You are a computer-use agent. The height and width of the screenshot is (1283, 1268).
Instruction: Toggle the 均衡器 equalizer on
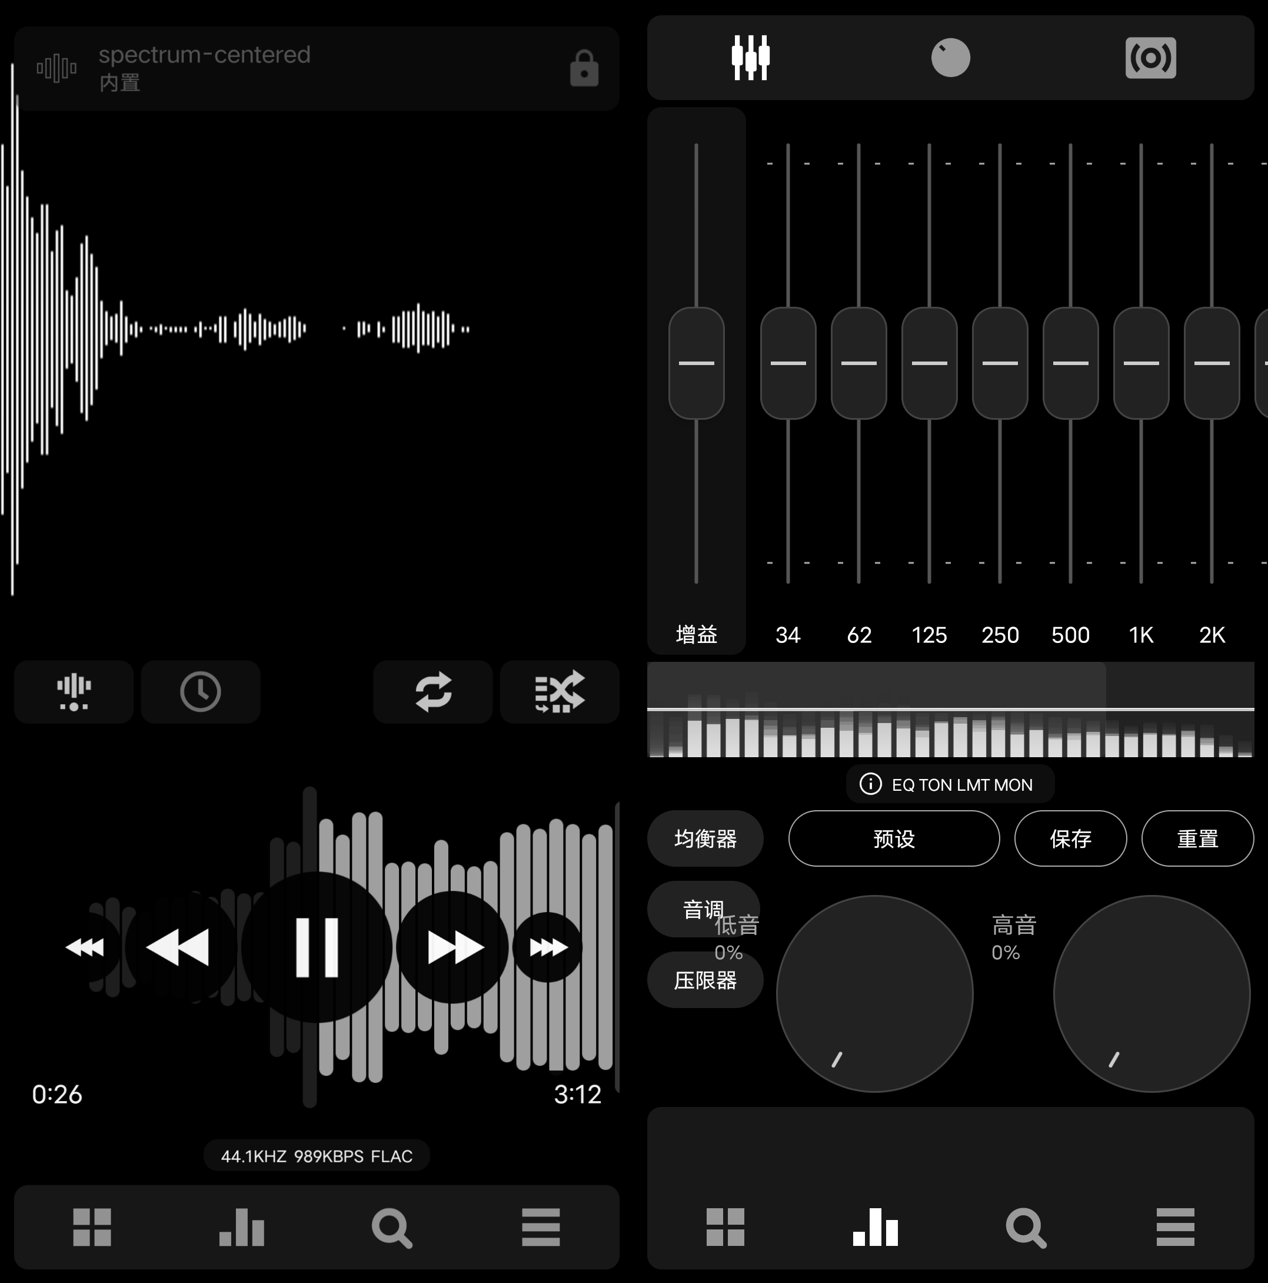[705, 838]
